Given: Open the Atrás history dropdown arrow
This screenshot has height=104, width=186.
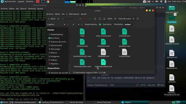Looking at the screenshot, I should tap(58, 19).
